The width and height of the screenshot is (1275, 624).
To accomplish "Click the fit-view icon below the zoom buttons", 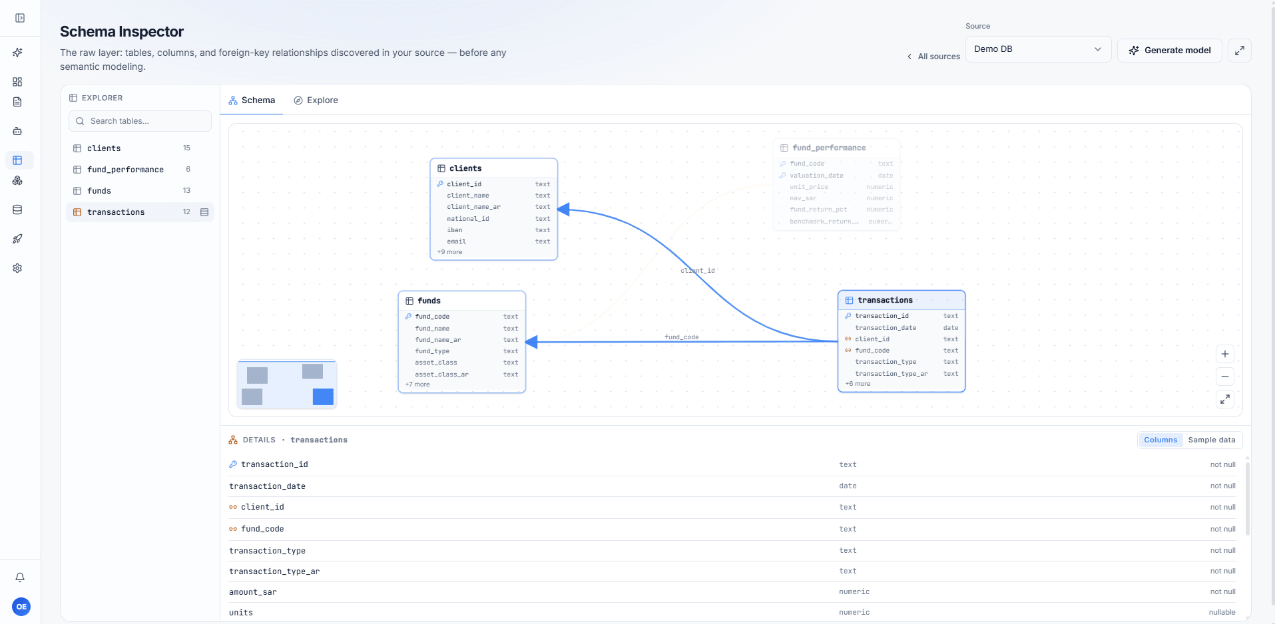I will [x=1225, y=399].
